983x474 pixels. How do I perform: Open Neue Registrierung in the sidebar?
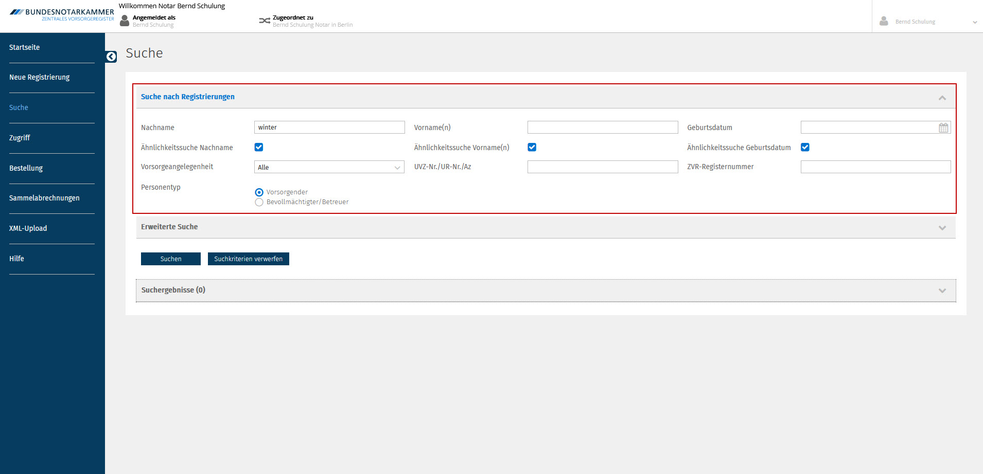click(x=39, y=77)
